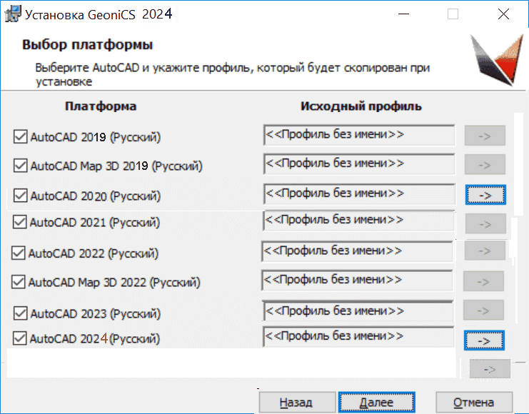Image resolution: width=529 pixels, height=414 pixels.
Task: Uncheck the AutoCAD 2023 (Русский) checkbox
Action: pyautogui.click(x=20, y=313)
